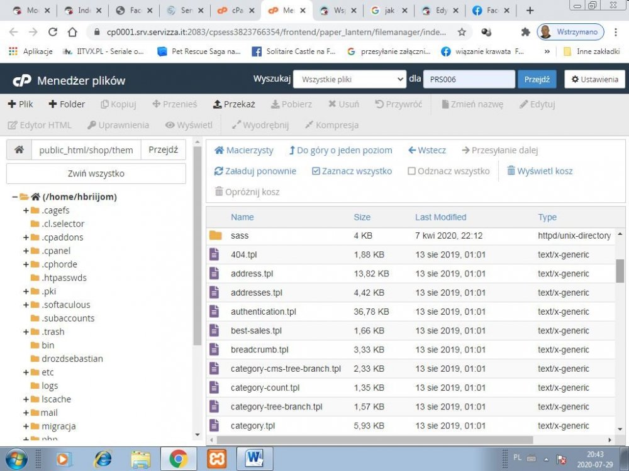Check Zaznacz wszystko select all
The image size is (629, 471).
coord(352,171)
